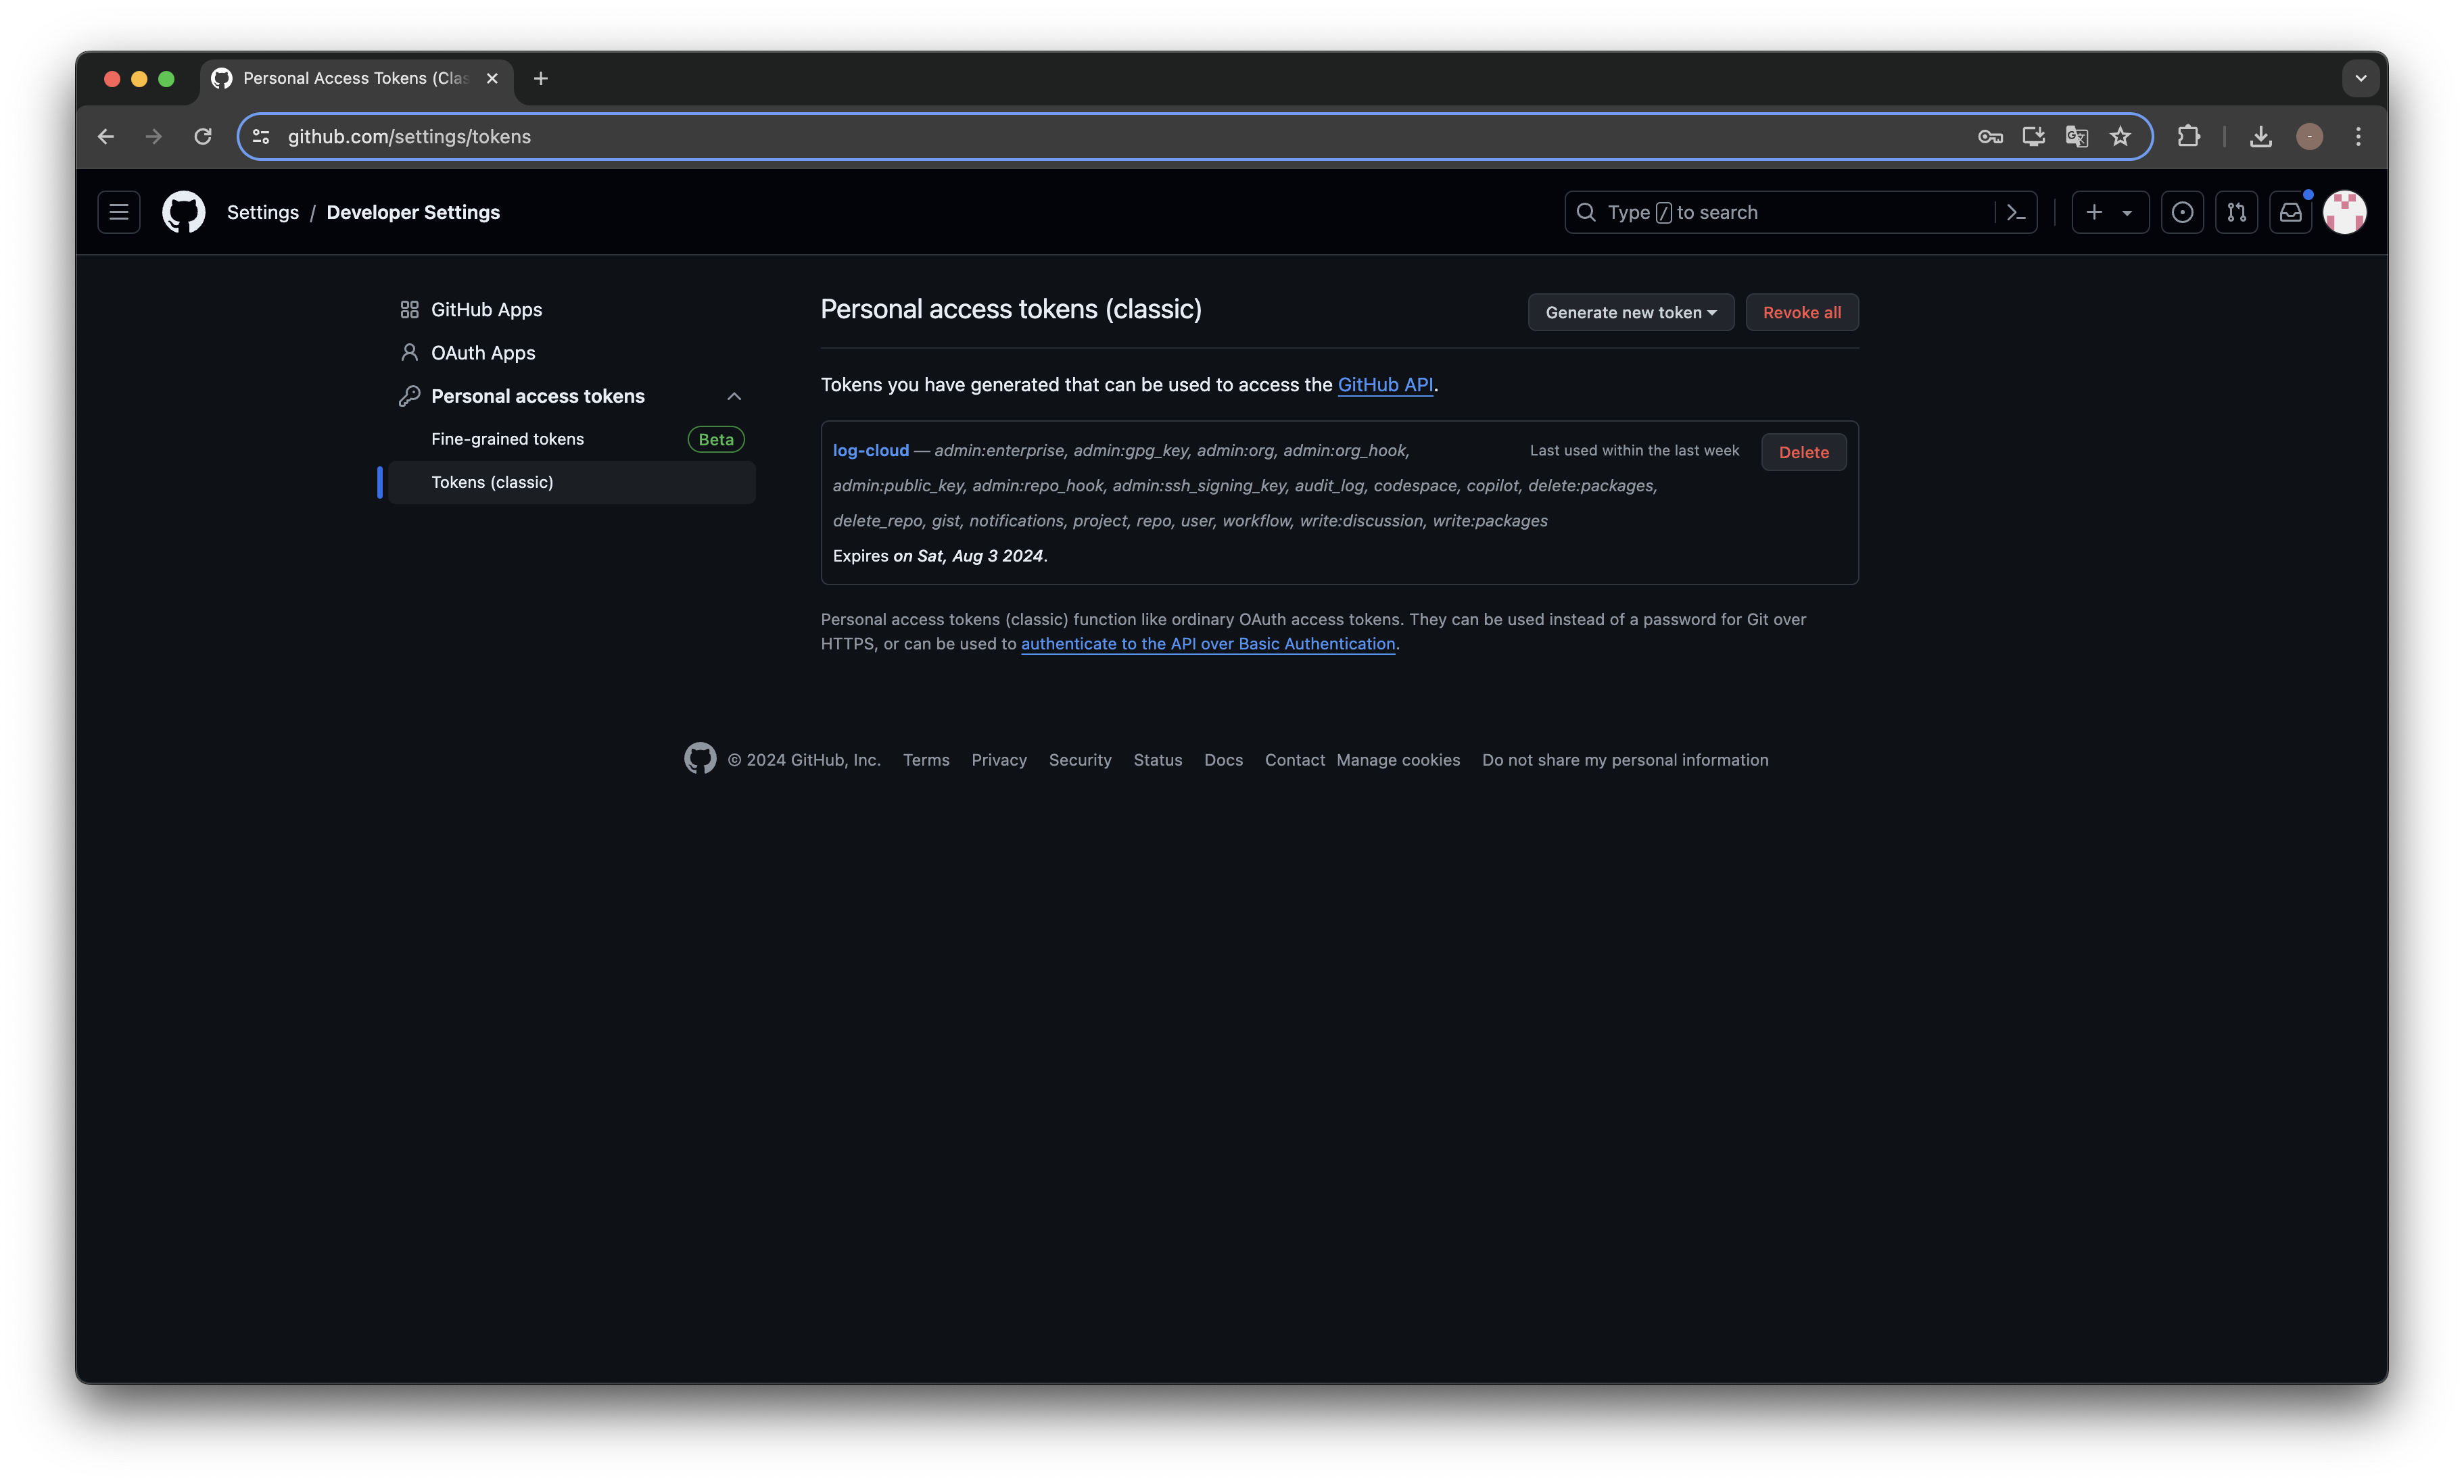This screenshot has height=1484, width=2464.
Task: Go to the GitHub home logo
Action: [184, 212]
